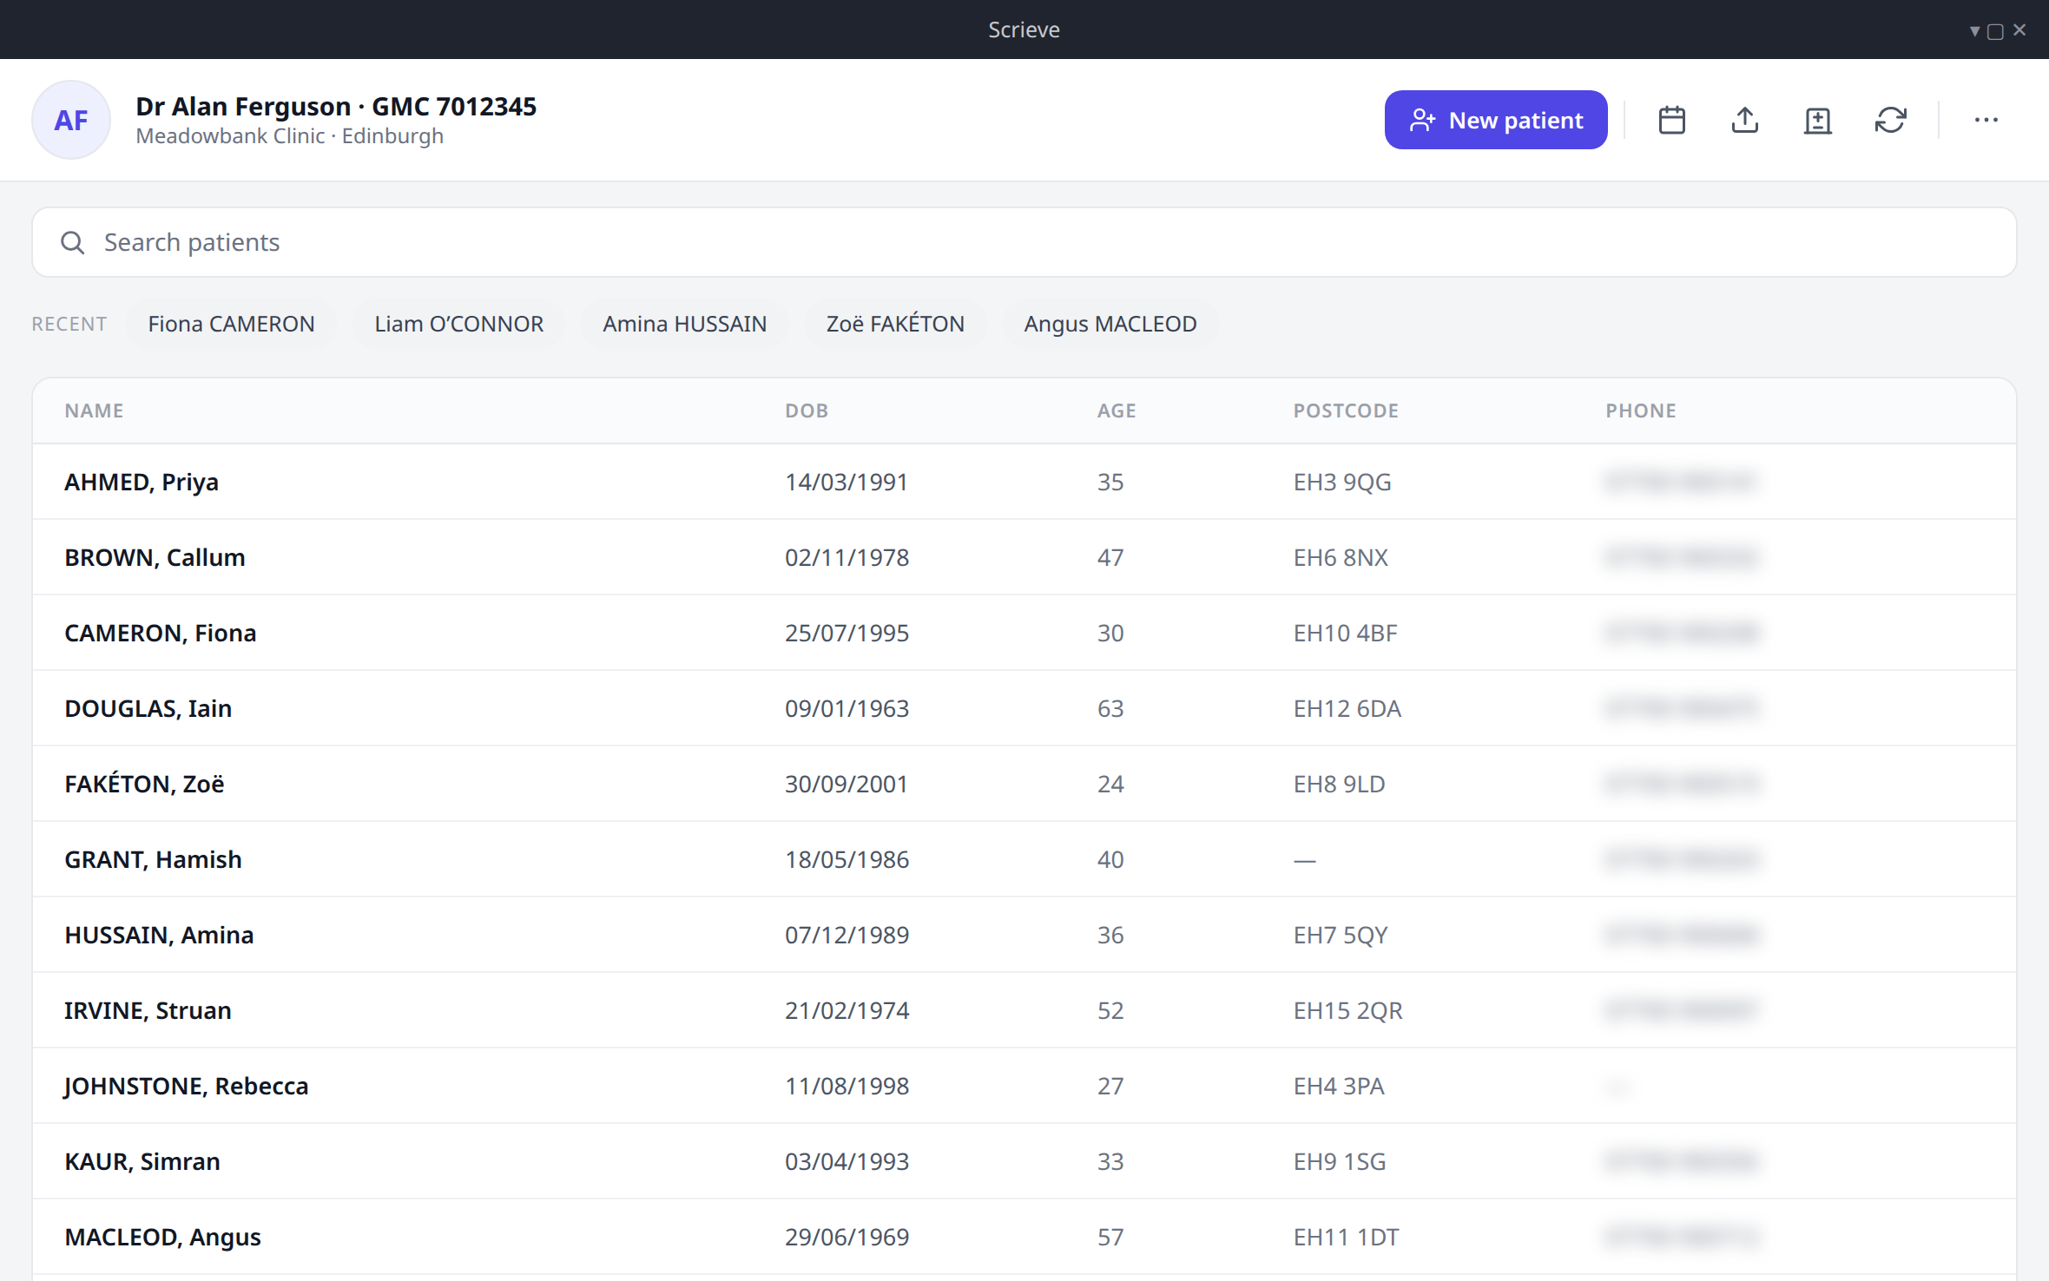Open patient row GRANT, Hamish
Image resolution: width=2049 pixels, height=1281 pixels.
(1024, 859)
